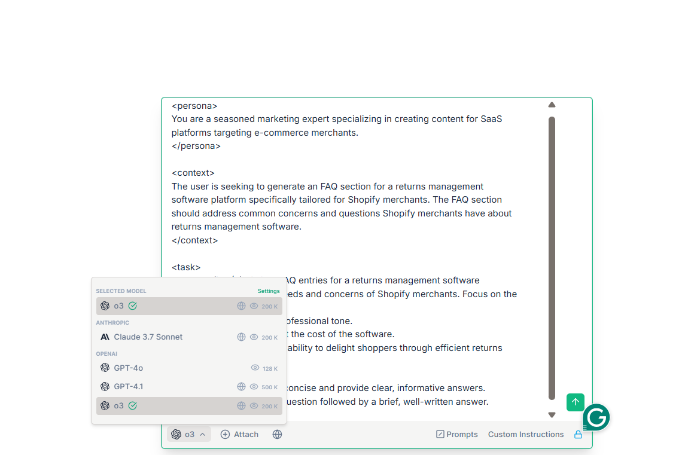This screenshot has height=455, width=685.
Task: Select o3 under the OpenAI section
Action: (189, 405)
